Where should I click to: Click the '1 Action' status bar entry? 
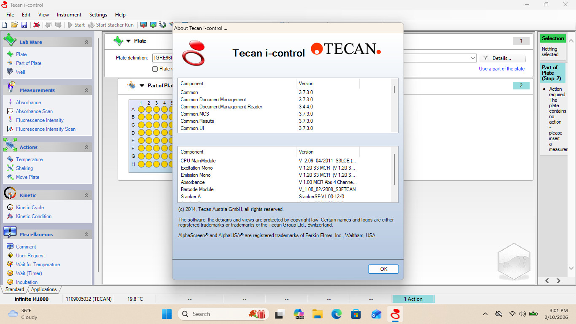[x=413, y=299]
